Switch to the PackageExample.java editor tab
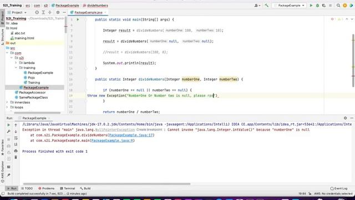The height and width of the screenshot is (200, 355). 88,12
